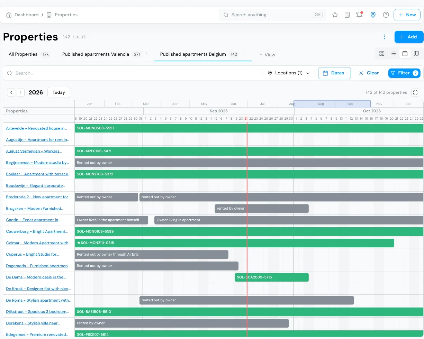Switch to list view
This screenshot has height=339, width=424.
pyautogui.click(x=394, y=54)
